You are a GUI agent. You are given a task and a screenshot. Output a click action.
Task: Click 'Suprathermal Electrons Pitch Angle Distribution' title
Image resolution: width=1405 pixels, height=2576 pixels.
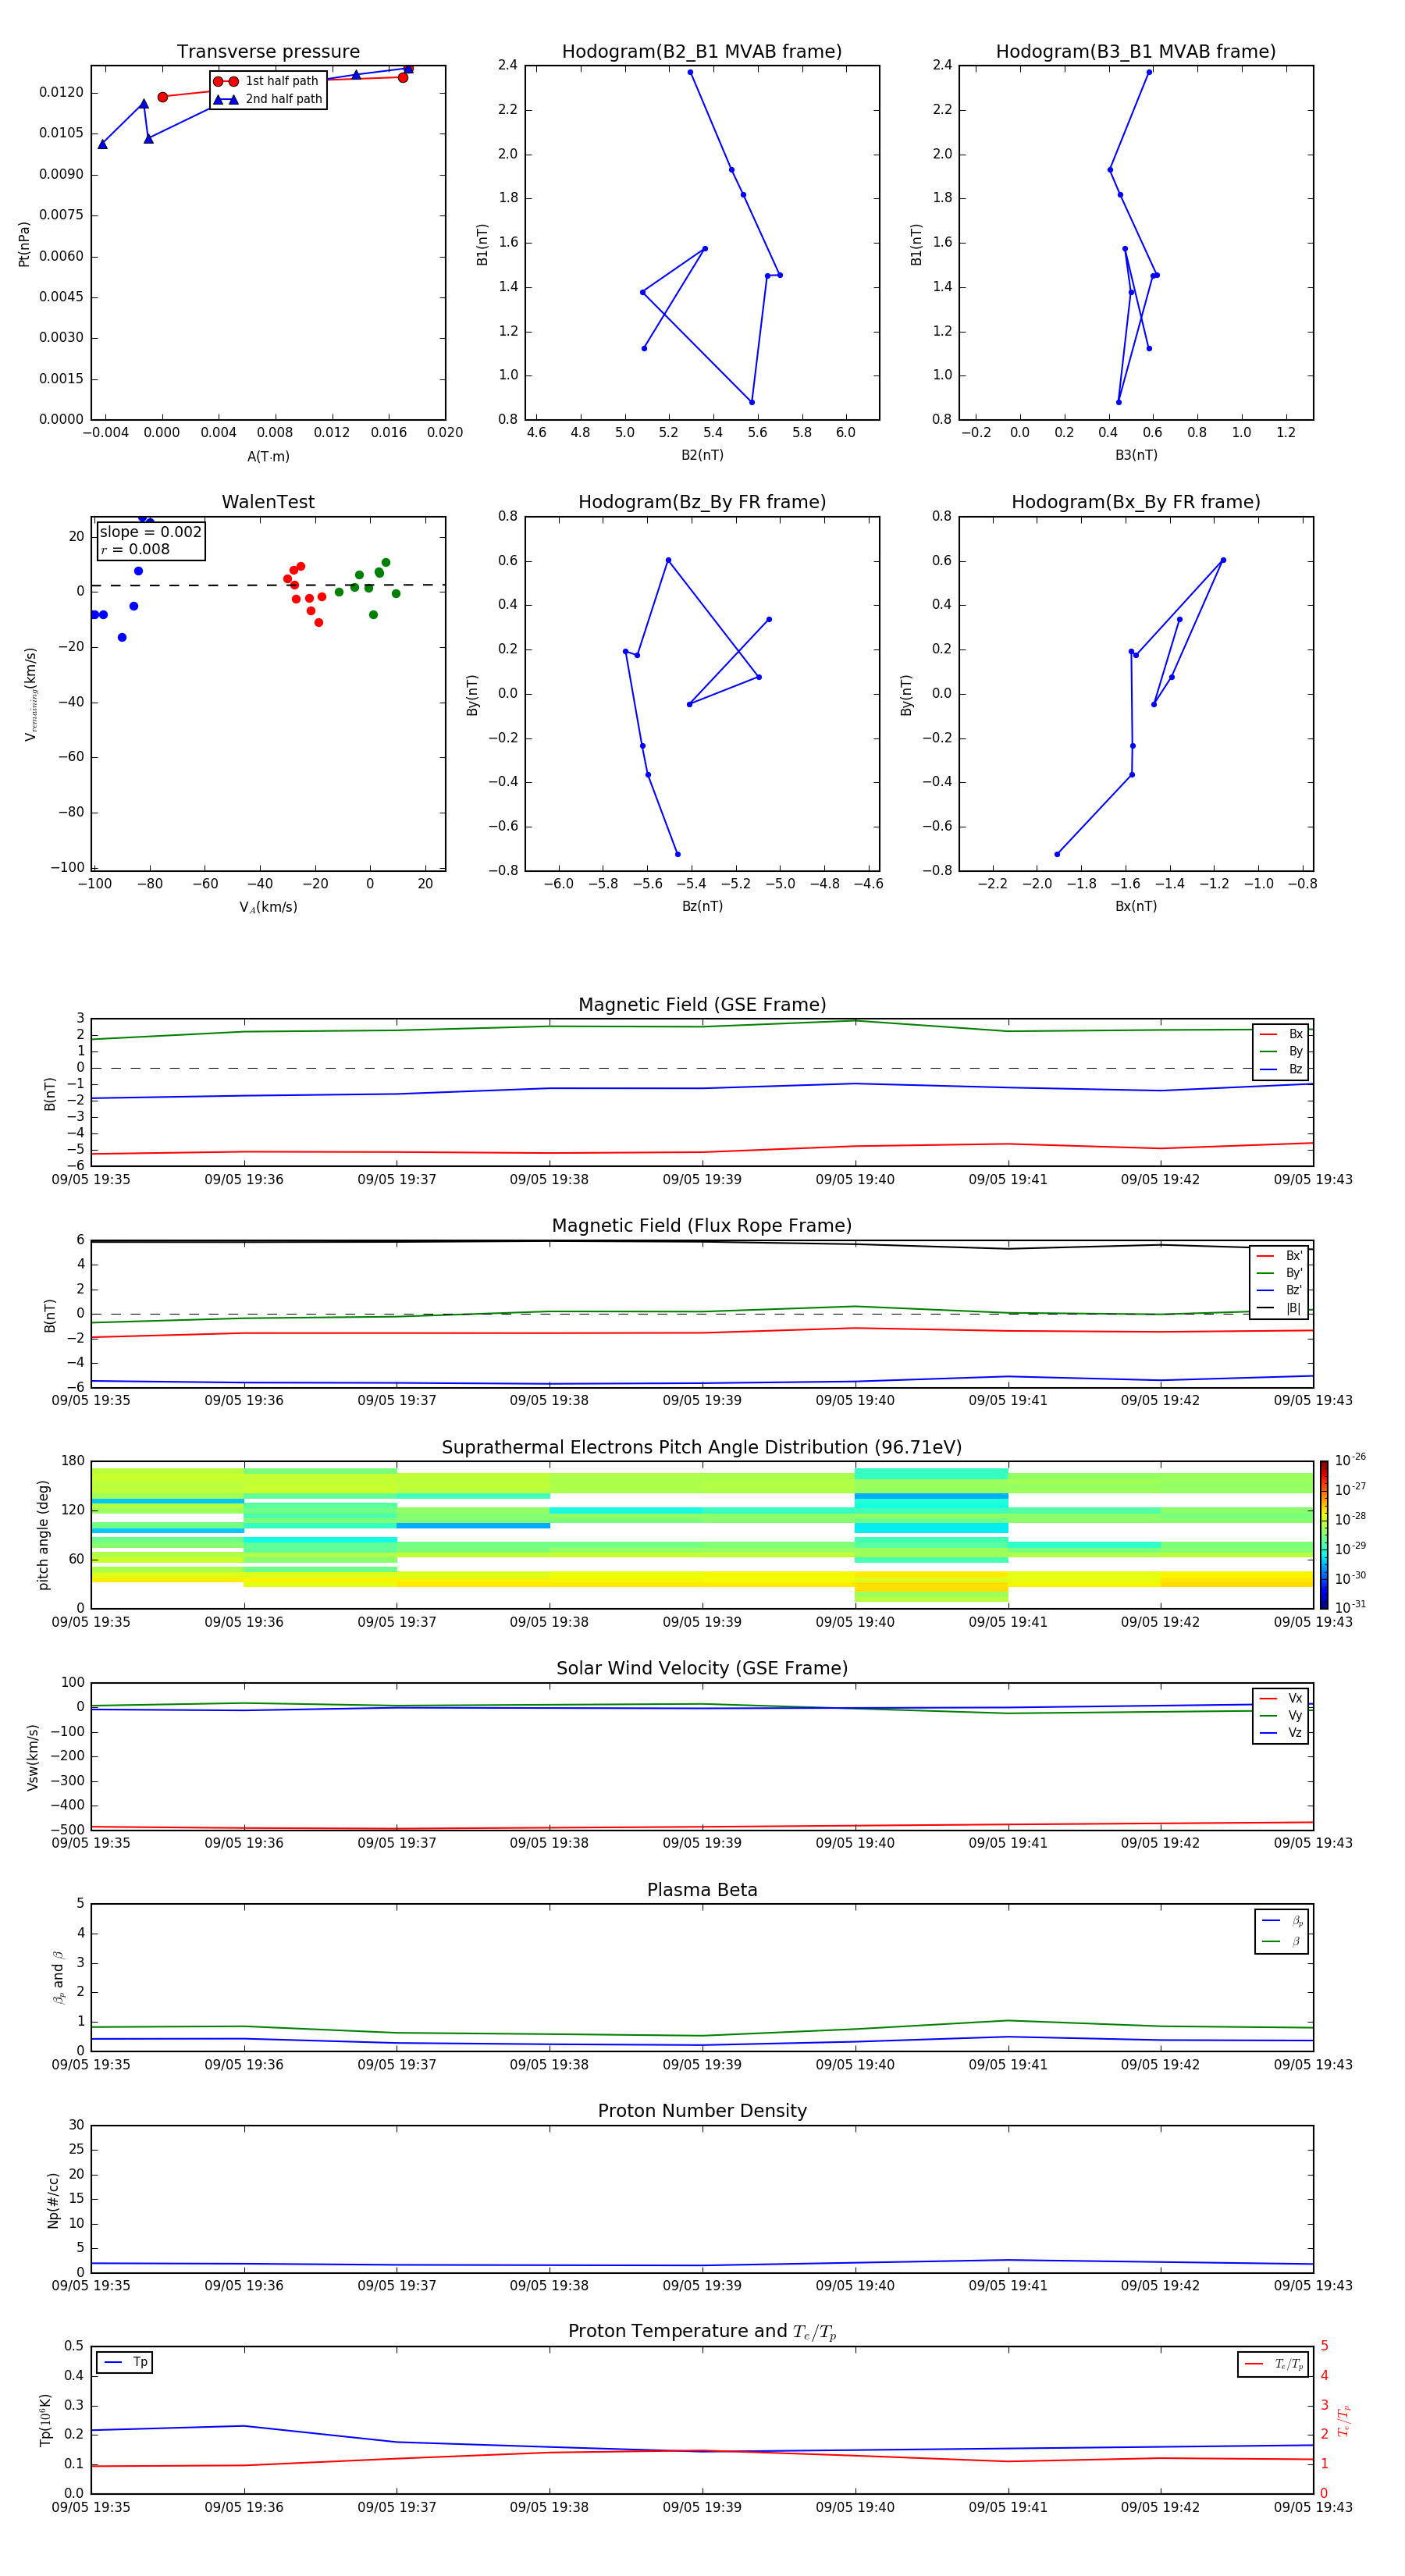[x=702, y=1448]
